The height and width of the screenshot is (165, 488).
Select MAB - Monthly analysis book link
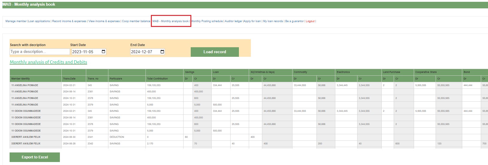[x=171, y=21]
